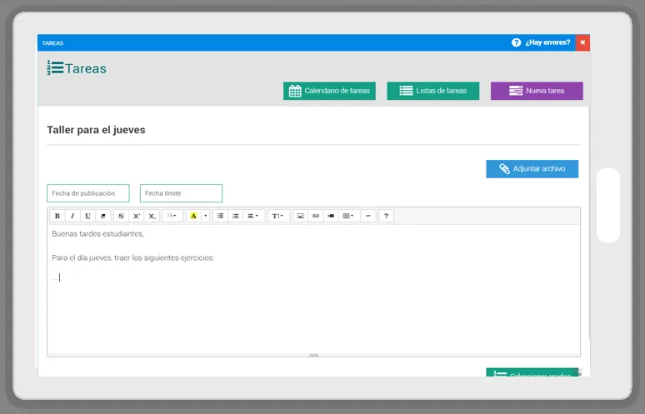Image resolution: width=645 pixels, height=414 pixels.
Task: Create a Nueva tarea
Action: pyautogui.click(x=537, y=91)
